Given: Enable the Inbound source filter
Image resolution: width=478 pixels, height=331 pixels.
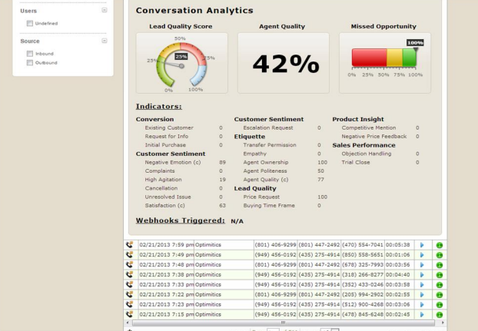Looking at the screenshot, I should point(29,54).
